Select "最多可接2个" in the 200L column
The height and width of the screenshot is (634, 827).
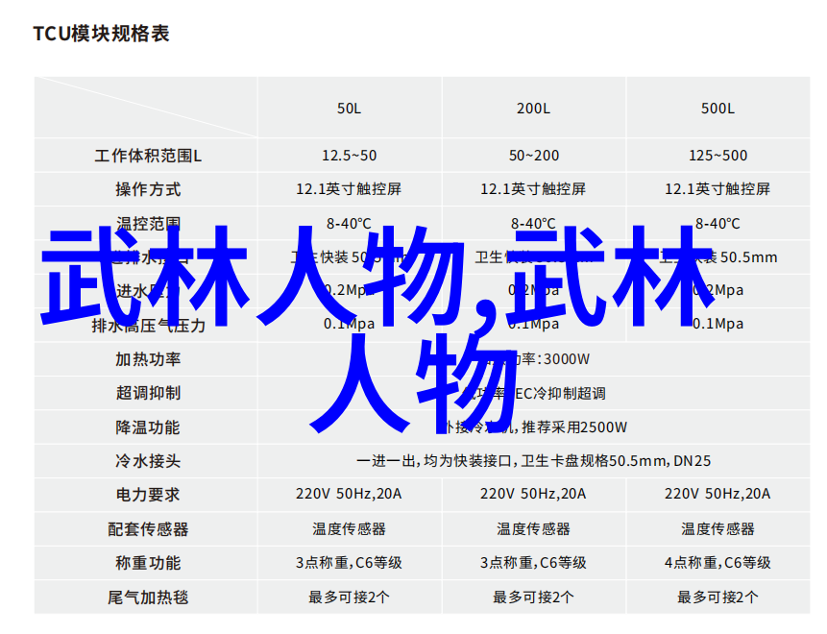tap(533, 597)
